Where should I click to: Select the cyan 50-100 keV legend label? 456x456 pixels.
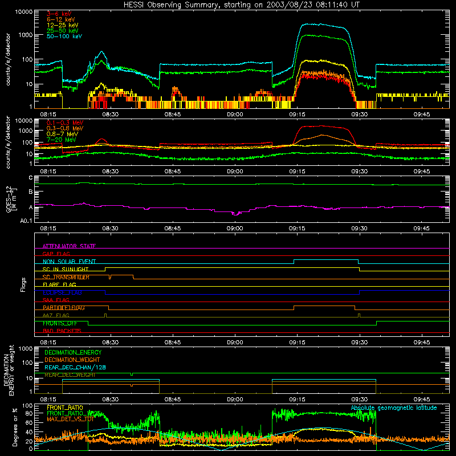64,36
